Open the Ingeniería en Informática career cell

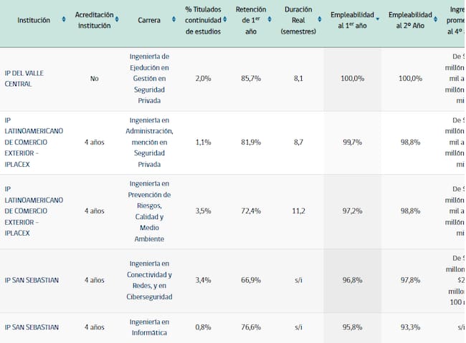(149, 327)
